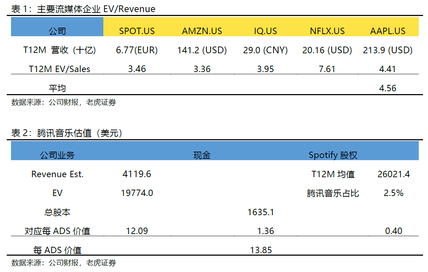This screenshot has height=272, width=428.
Task: Select the AMZN.US header cell
Action: pyautogui.click(x=202, y=31)
